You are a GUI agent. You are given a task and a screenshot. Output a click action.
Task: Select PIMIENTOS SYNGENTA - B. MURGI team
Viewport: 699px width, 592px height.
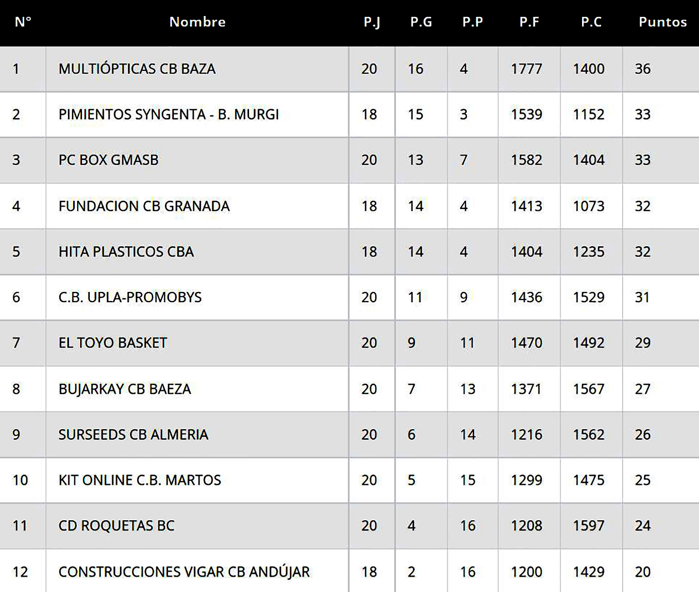(x=168, y=114)
